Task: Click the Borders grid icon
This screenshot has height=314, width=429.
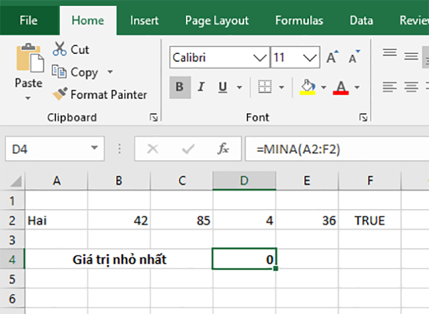Action: pos(265,87)
